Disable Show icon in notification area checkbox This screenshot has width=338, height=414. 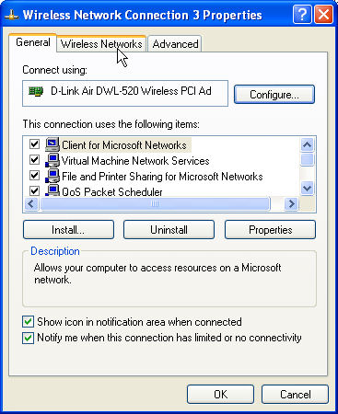click(x=28, y=322)
